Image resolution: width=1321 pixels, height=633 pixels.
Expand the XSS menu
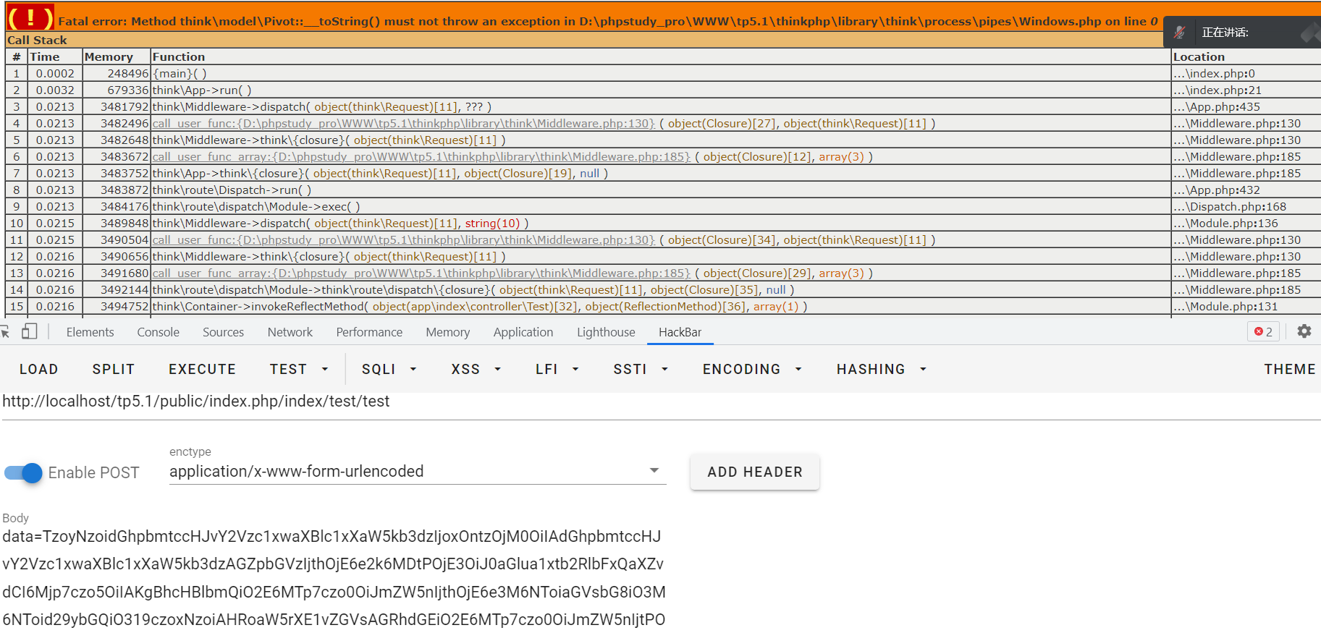(x=476, y=369)
